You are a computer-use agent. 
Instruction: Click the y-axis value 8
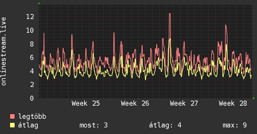32,44
